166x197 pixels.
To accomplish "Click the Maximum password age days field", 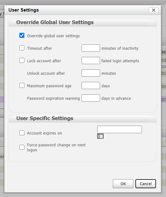I will coord(91,86).
